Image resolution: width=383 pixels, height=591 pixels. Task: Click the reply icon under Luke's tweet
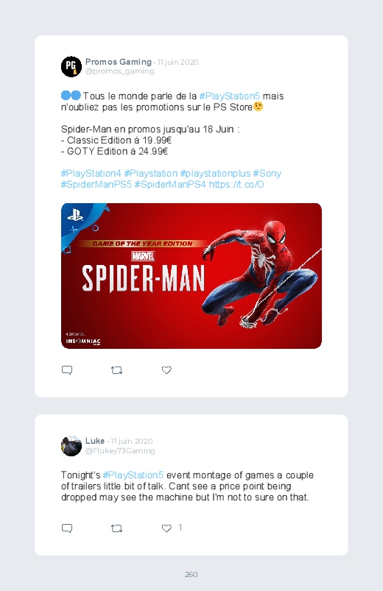67,528
